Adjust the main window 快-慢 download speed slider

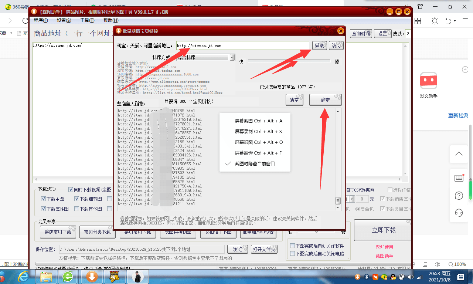coord(316,232)
